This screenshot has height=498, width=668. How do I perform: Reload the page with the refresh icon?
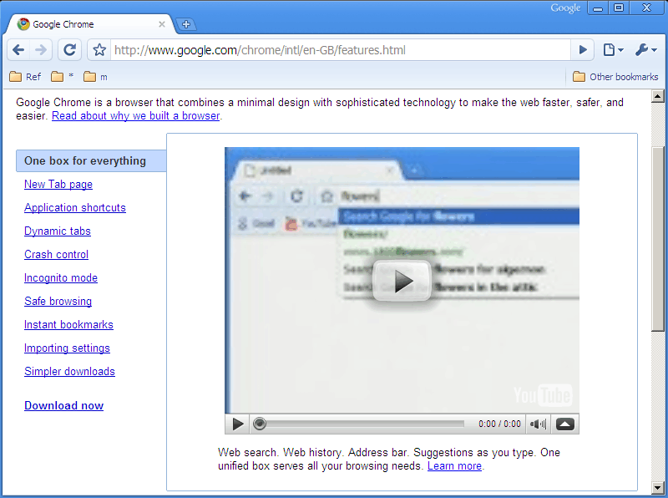click(70, 50)
